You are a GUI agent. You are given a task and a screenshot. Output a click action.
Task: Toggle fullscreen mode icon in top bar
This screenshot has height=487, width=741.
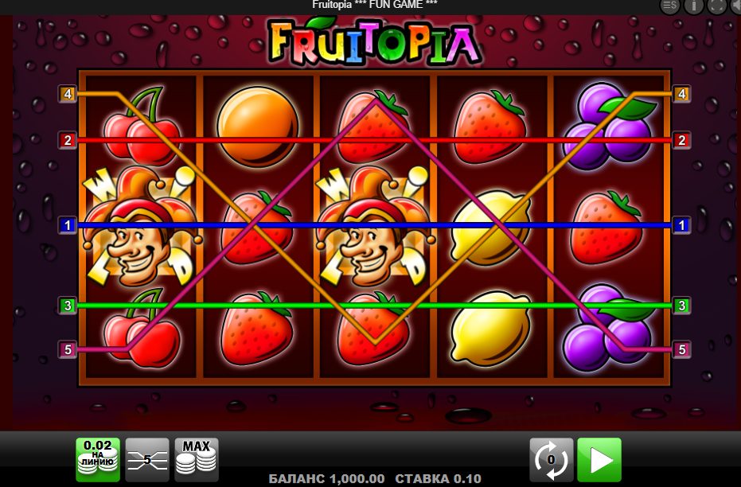[x=717, y=6]
